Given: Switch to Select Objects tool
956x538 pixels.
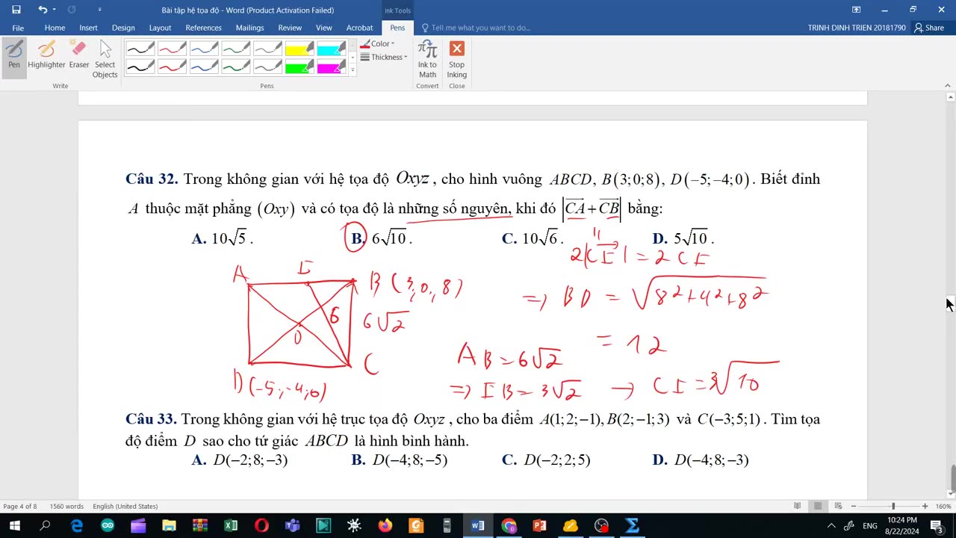Looking at the screenshot, I should point(105,59).
